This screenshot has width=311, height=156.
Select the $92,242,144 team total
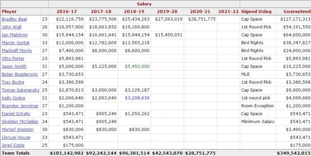pos(101,153)
